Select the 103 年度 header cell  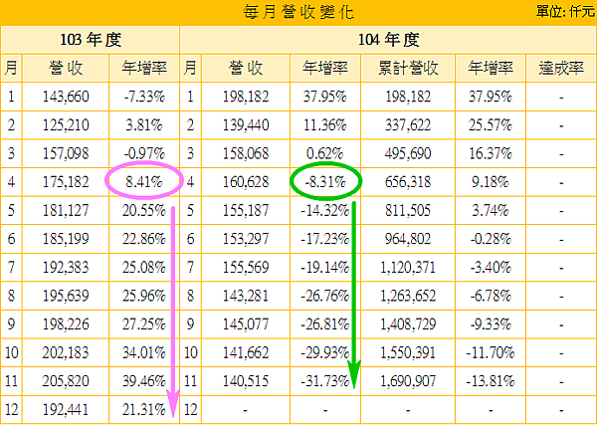[x=91, y=40]
